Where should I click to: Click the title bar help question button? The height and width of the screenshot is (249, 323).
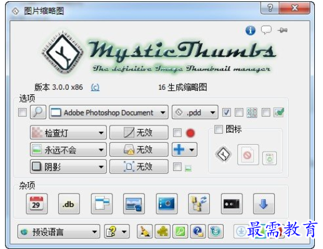270,8
